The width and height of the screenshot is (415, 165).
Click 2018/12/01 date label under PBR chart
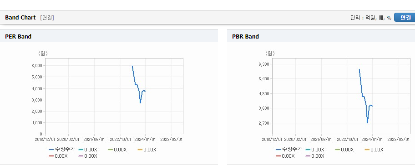coord(272,139)
